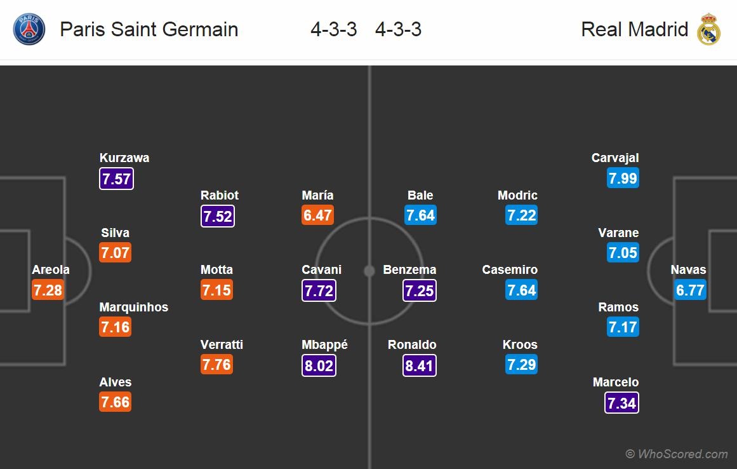This screenshot has width=737, height=469.
Task: Click Cavani's 7.72 rating box
Action: click(x=318, y=290)
